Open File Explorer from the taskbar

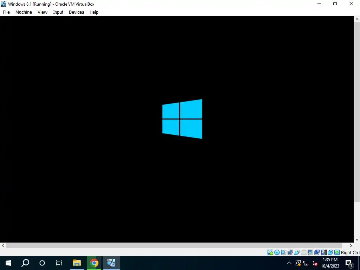click(77, 263)
